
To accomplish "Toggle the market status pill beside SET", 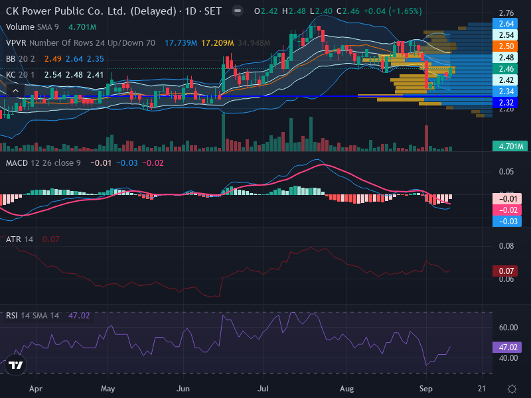I will pos(238,11).
